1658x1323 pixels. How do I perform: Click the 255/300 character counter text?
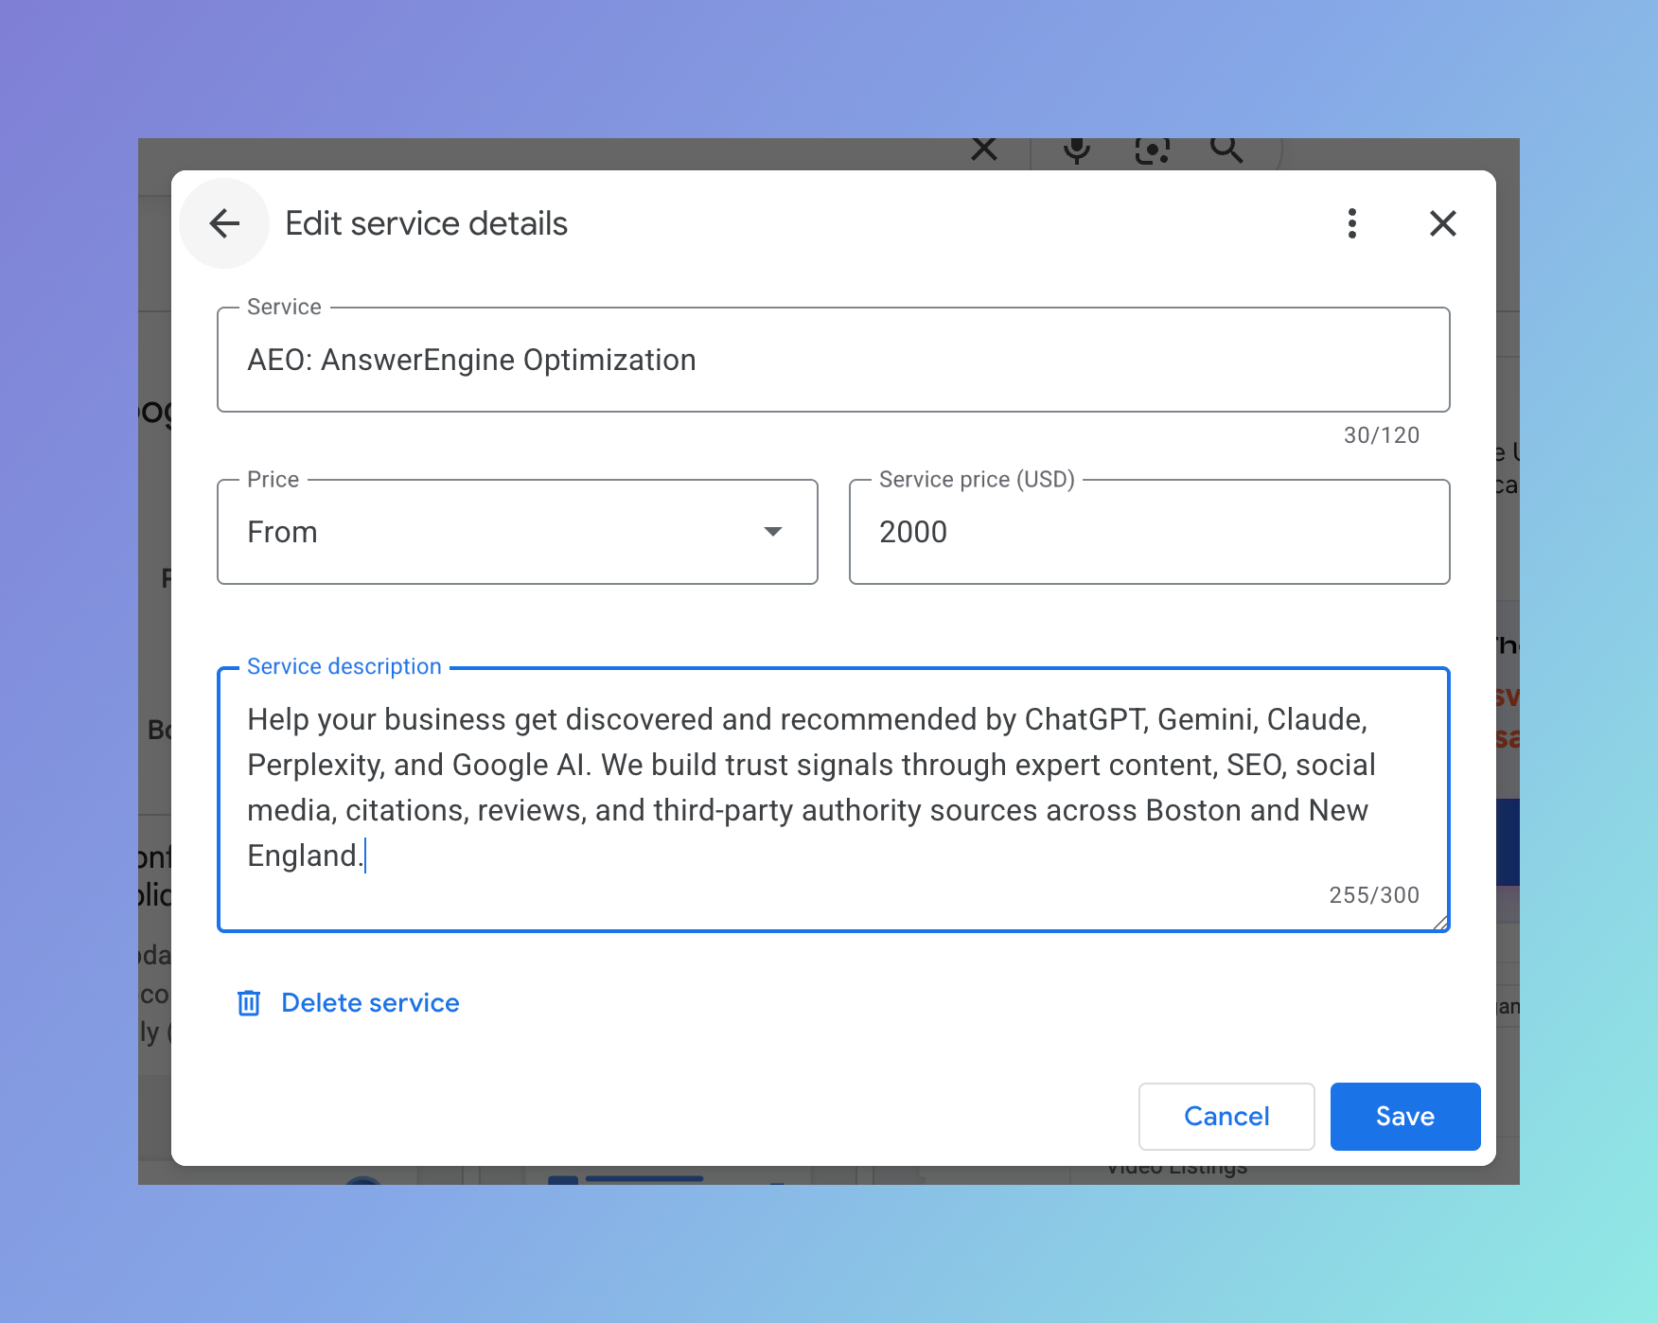tap(1374, 895)
